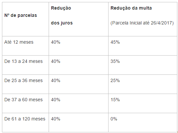Click the 15% multa reduction value
178x133 pixels.
pos(115,100)
